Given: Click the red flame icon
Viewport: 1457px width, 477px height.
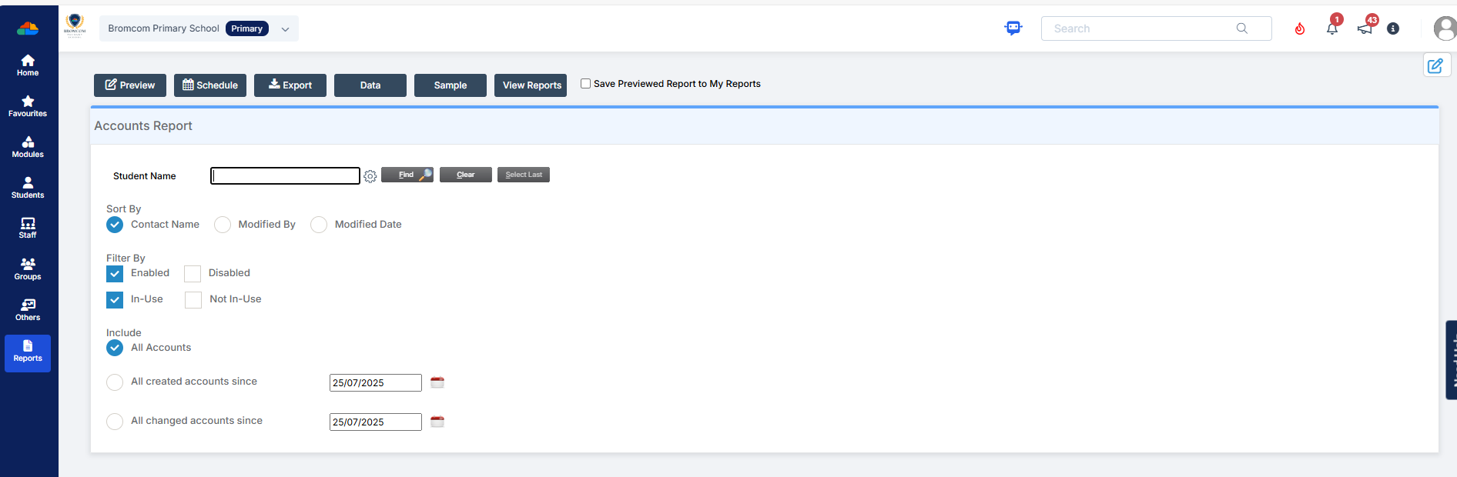Looking at the screenshot, I should (x=1300, y=28).
